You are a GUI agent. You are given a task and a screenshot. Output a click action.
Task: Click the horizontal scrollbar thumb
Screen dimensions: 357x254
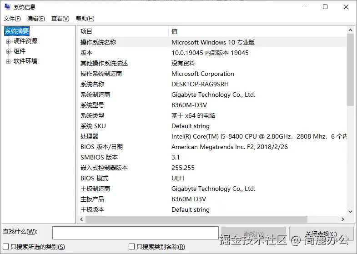pyautogui.click(x=196, y=219)
